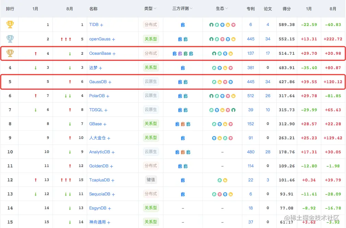Click the plus icon next to GaussDB
The image size is (346, 228).
[x=110, y=82]
